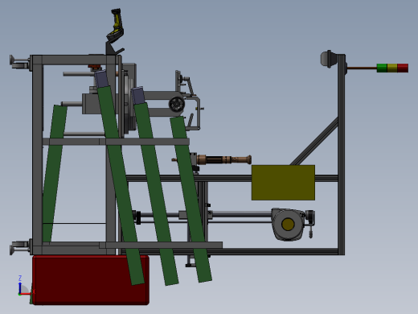Select the dark red tank below the frame
418x314 pixels.
(91, 280)
